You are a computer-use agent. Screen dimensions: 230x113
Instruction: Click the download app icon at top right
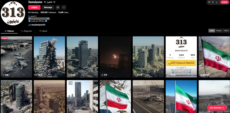[216, 2]
